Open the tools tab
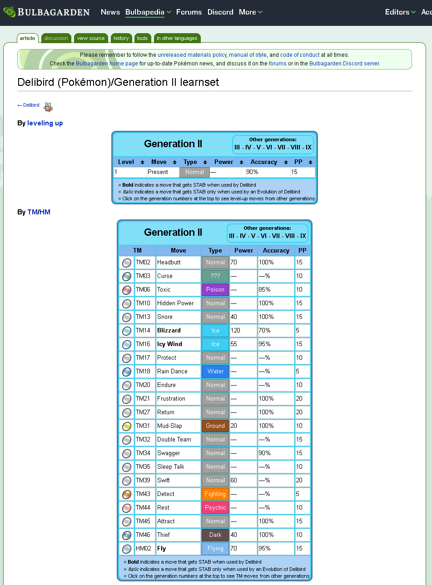This screenshot has width=432, height=585. click(143, 38)
